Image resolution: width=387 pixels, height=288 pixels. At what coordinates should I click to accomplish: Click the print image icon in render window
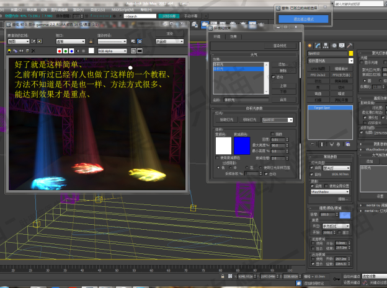pyautogui.click(x=27, y=51)
